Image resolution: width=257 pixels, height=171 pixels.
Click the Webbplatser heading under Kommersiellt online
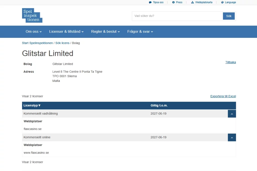point(33,145)
